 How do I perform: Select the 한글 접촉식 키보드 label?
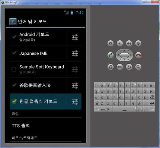click(x=38, y=101)
